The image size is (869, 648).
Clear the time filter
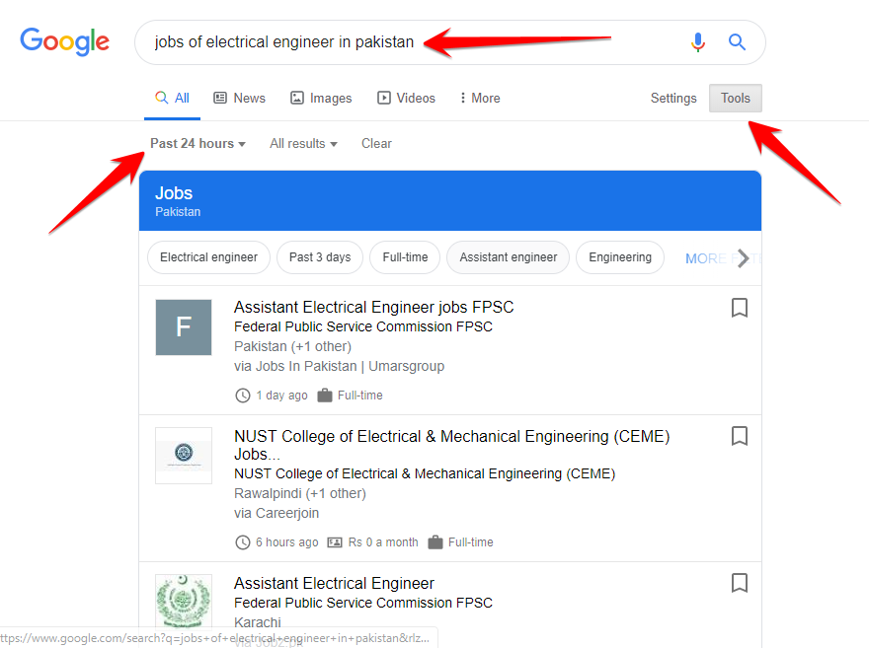(376, 144)
